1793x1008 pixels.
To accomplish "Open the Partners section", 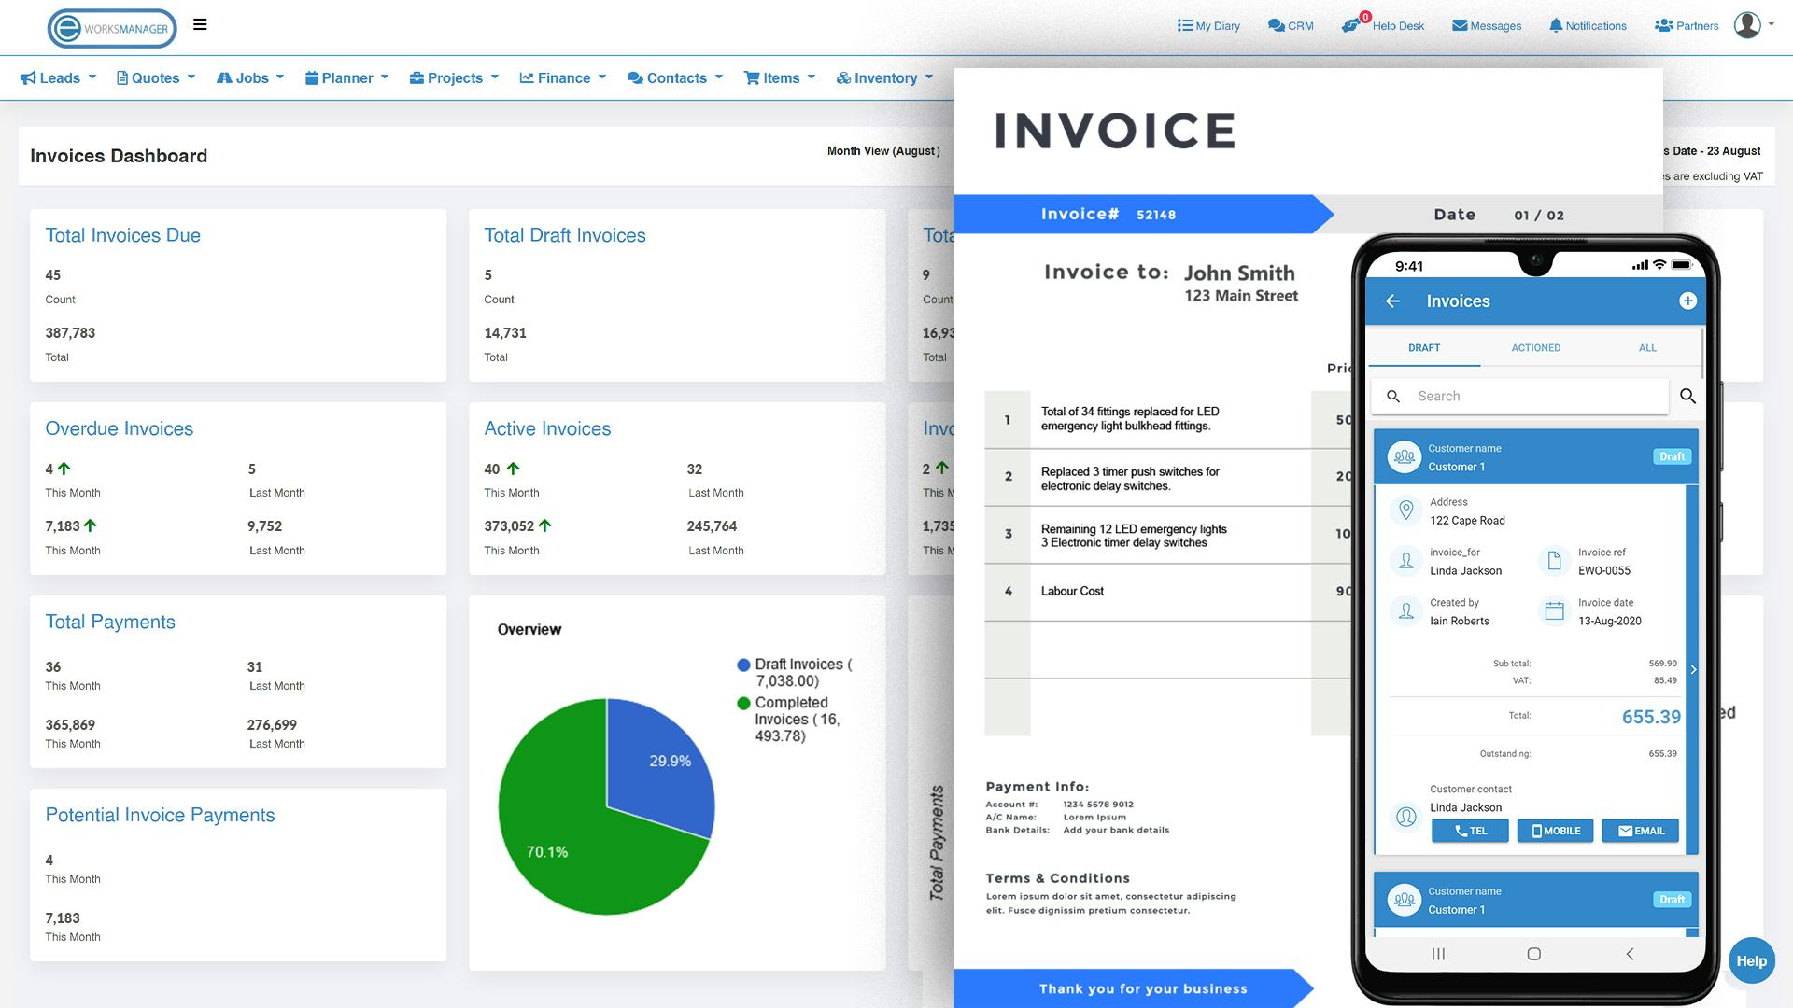I will click(x=1687, y=25).
